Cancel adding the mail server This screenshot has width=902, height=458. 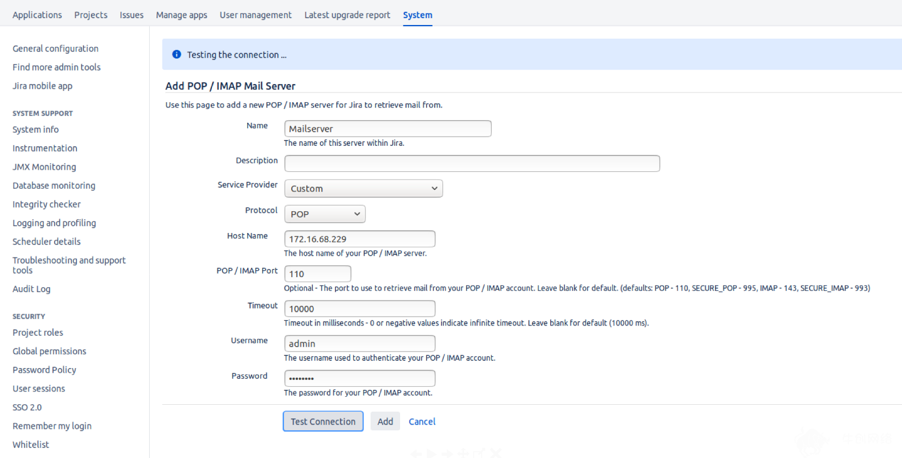[x=422, y=421]
